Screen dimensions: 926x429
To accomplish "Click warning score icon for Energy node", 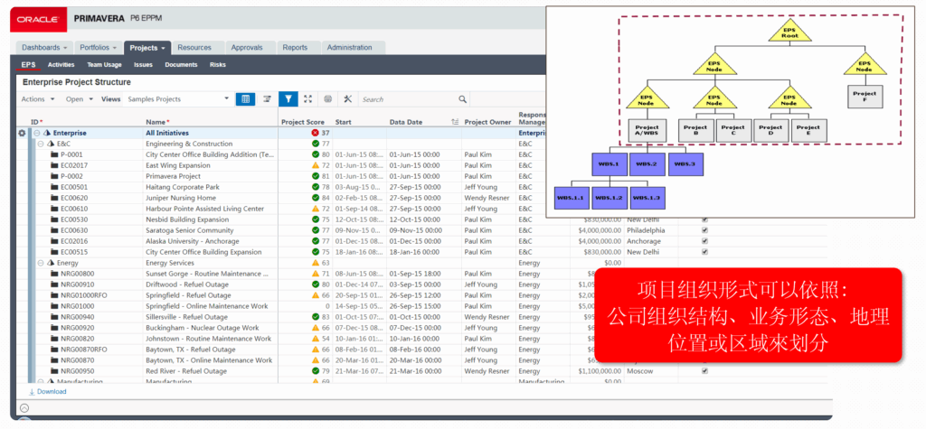I will (316, 263).
